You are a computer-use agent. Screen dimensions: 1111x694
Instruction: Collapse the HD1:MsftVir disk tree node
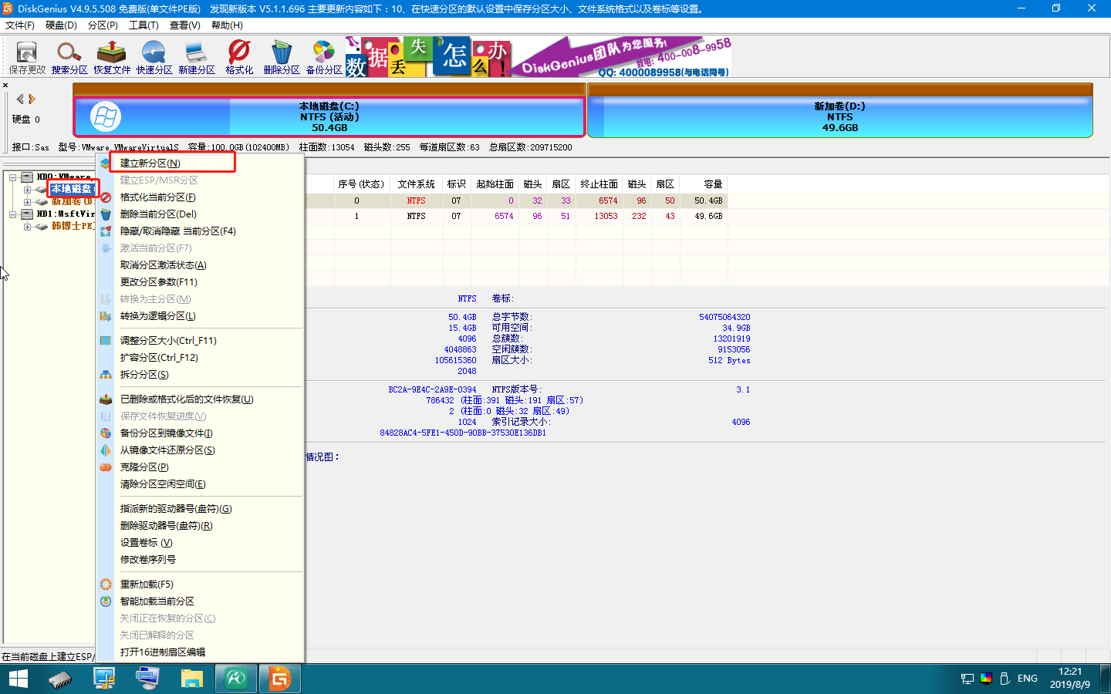click(x=13, y=214)
